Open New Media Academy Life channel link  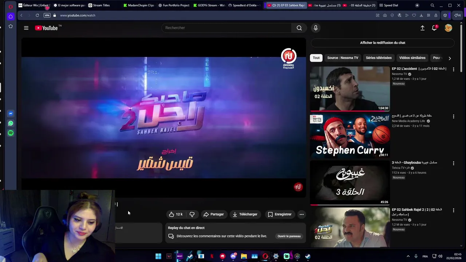(408, 121)
